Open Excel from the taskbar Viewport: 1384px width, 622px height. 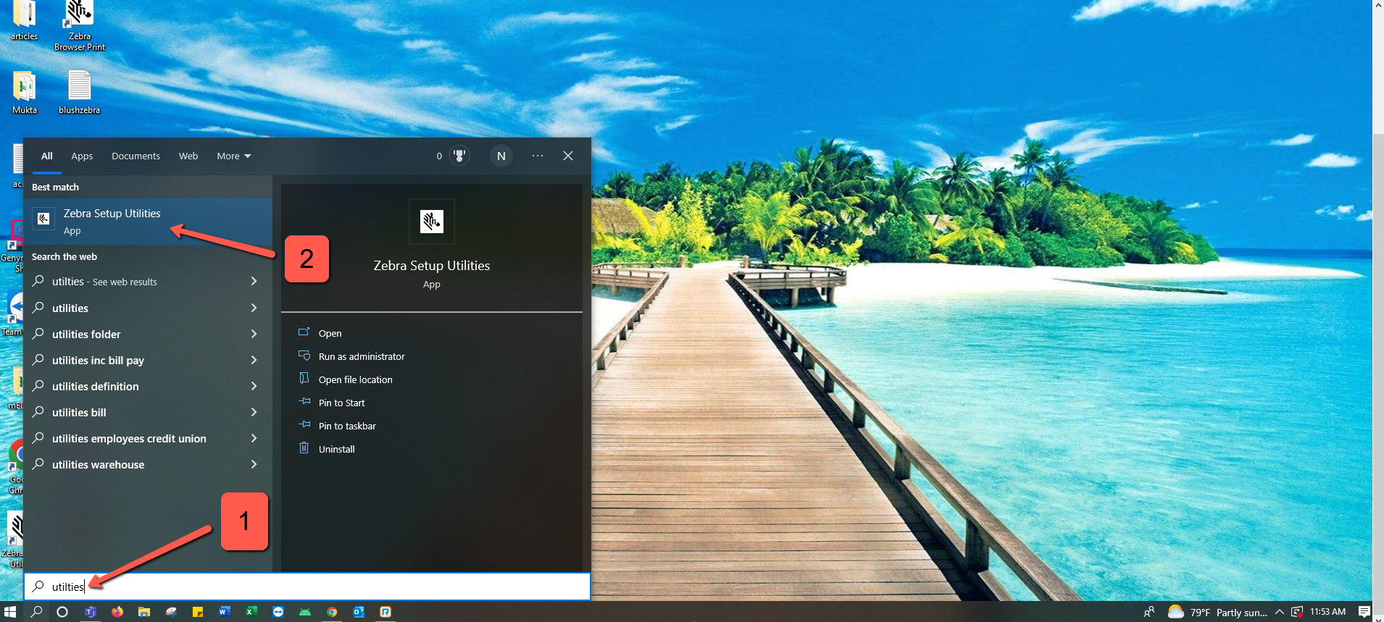pyautogui.click(x=251, y=612)
